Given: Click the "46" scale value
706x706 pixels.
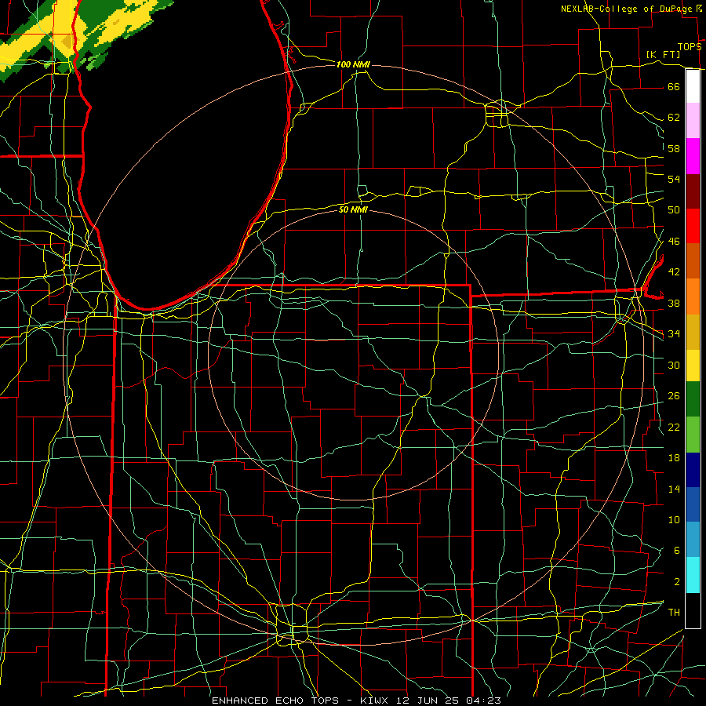Looking at the screenshot, I should [x=674, y=242].
